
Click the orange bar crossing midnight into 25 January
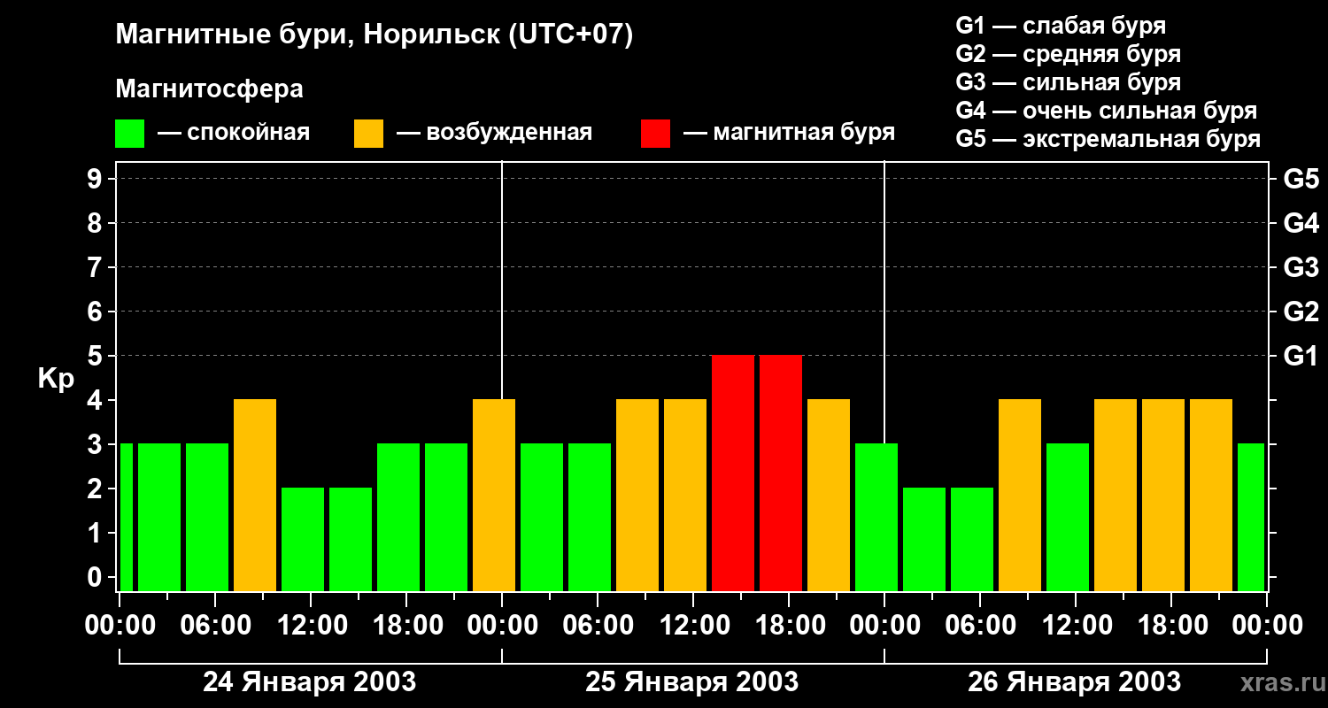coord(494,495)
